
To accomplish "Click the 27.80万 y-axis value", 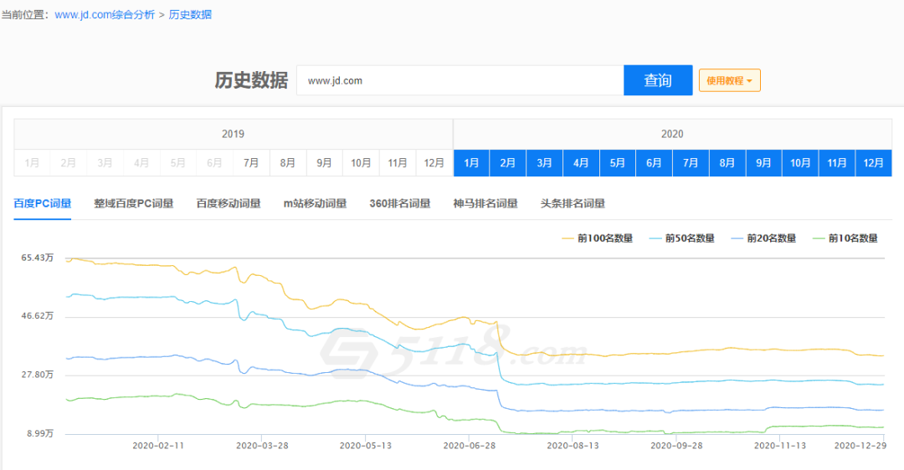I will click(38, 375).
